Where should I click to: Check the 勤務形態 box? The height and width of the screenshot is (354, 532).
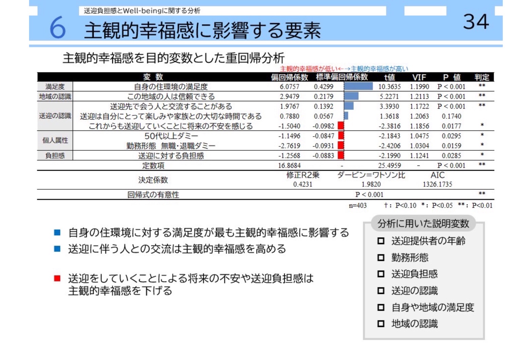click(x=381, y=257)
